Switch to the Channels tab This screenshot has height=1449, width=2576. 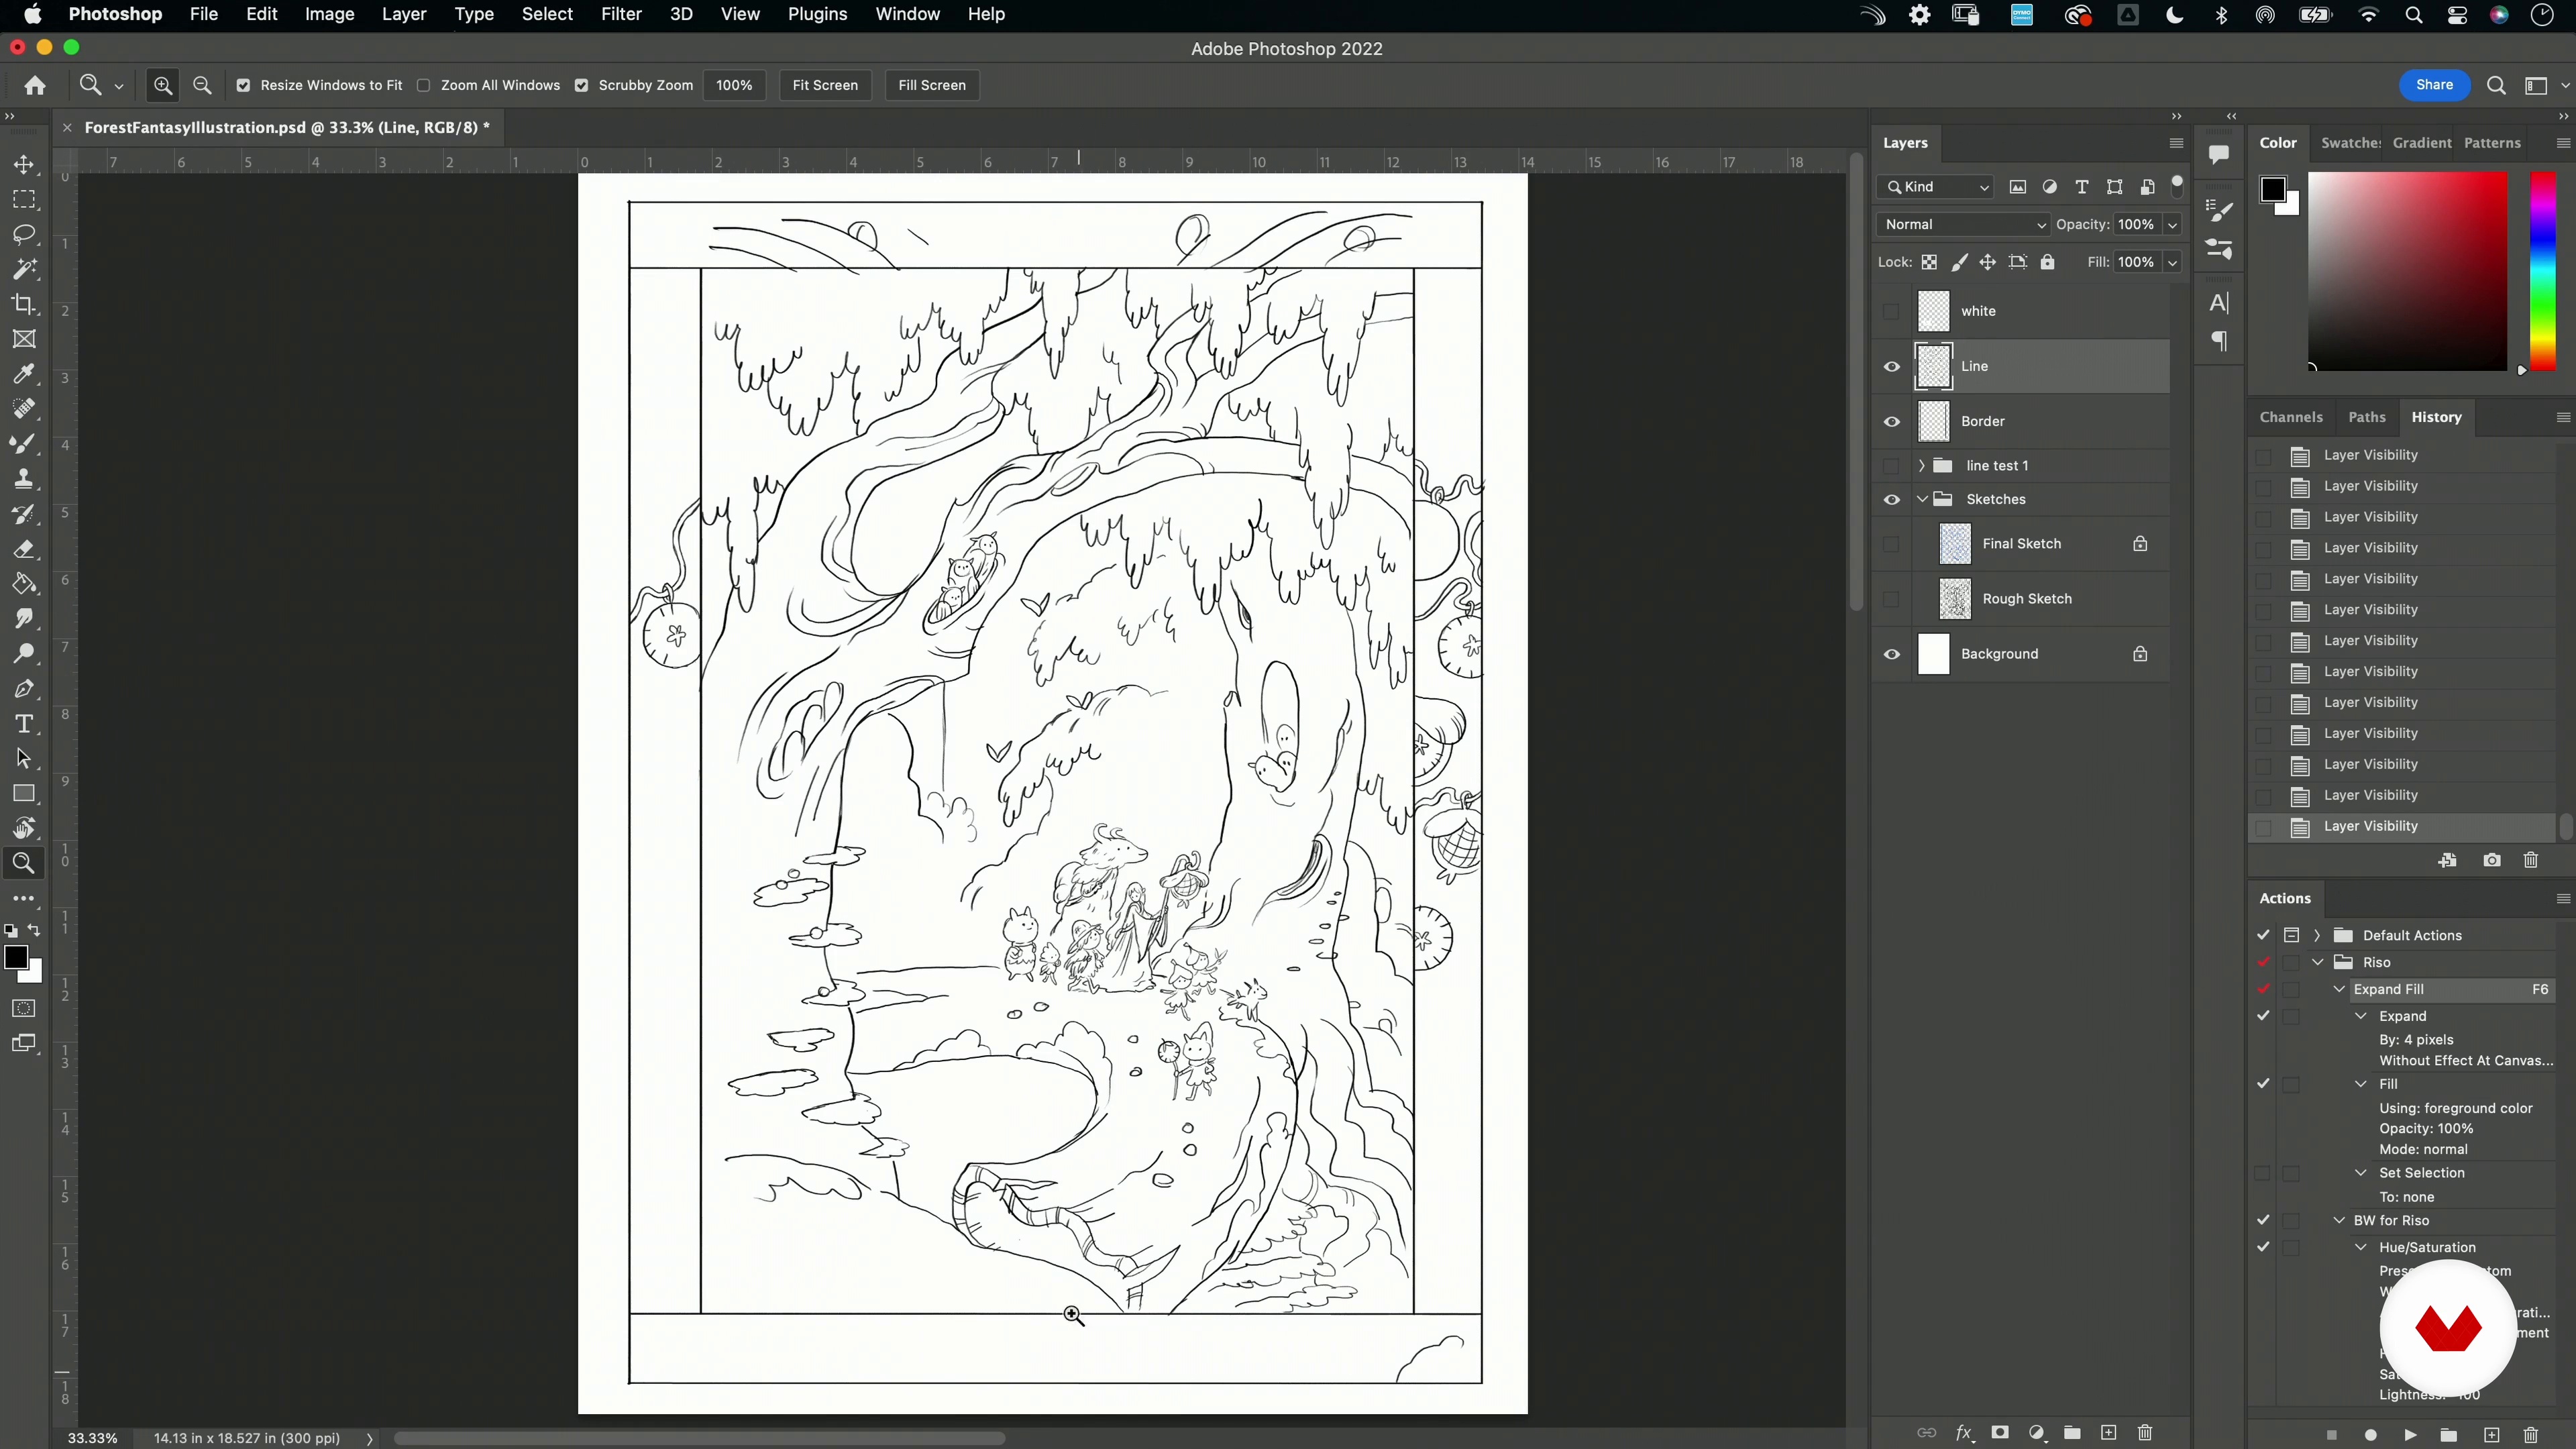pyautogui.click(x=2290, y=417)
